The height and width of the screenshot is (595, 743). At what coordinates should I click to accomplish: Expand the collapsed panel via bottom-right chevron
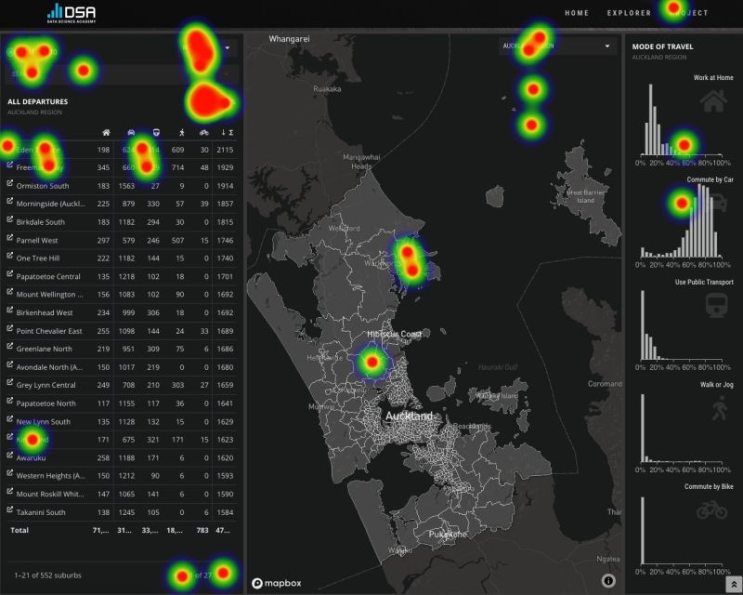pos(732,583)
